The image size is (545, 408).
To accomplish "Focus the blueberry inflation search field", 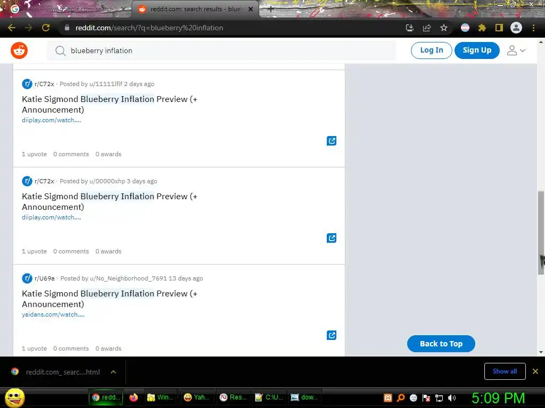I will coord(221,50).
